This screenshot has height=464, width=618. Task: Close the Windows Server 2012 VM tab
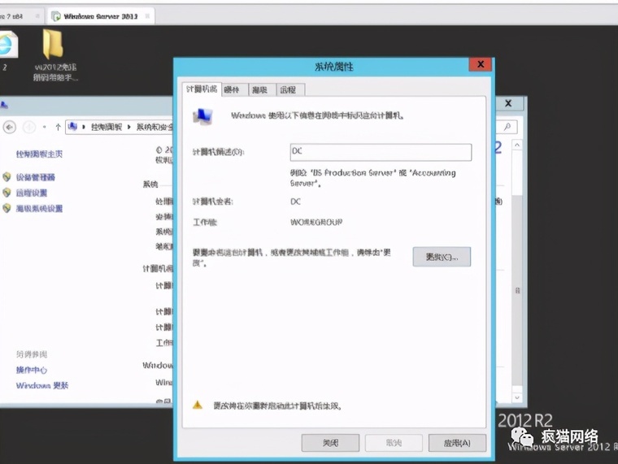(x=147, y=16)
